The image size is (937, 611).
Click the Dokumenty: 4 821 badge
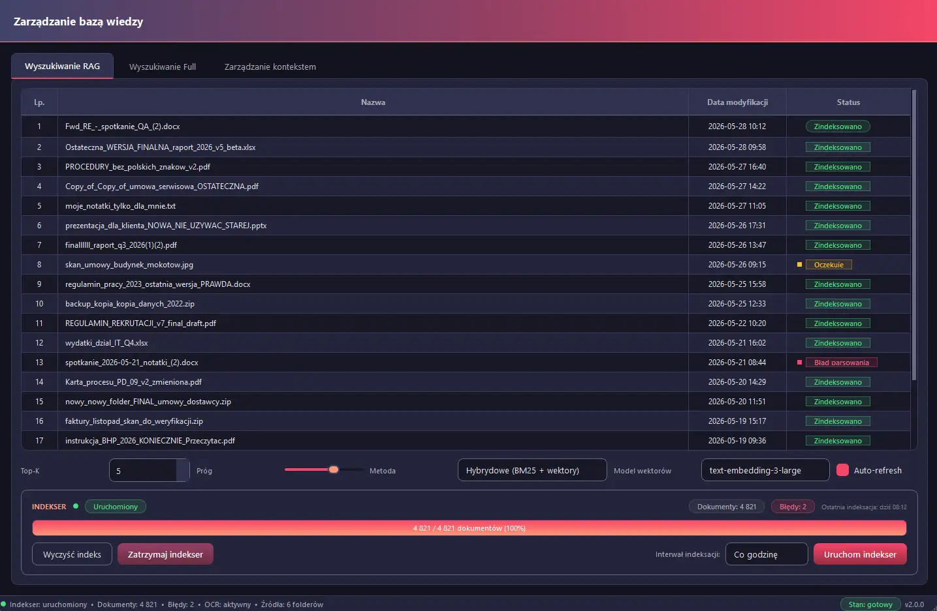click(727, 507)
